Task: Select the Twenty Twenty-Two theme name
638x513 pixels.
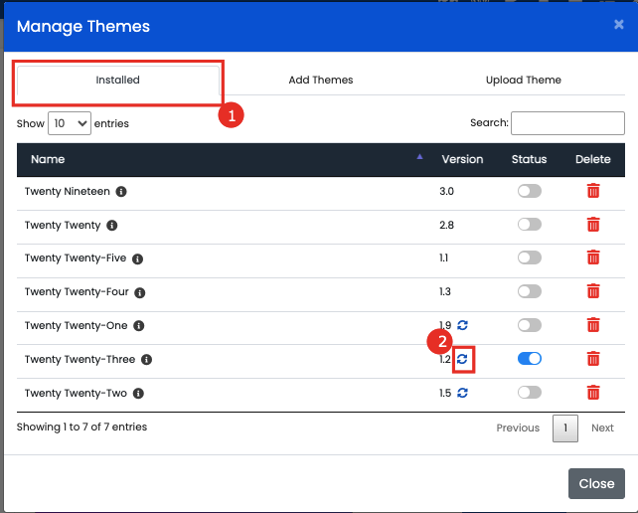Action: pos(76,394)
